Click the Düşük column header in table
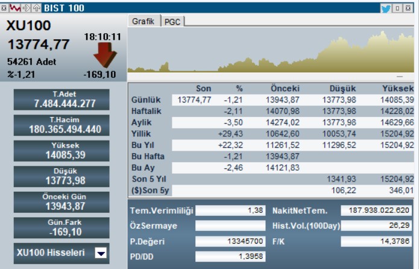Viewport: 419px width, 269px height. click(x=342, y=89)
